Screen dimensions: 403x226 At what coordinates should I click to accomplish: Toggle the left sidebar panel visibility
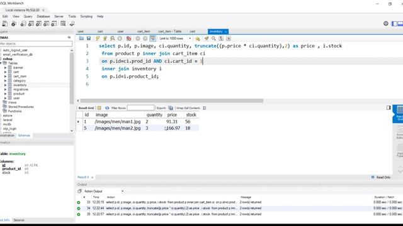point(395,24)
